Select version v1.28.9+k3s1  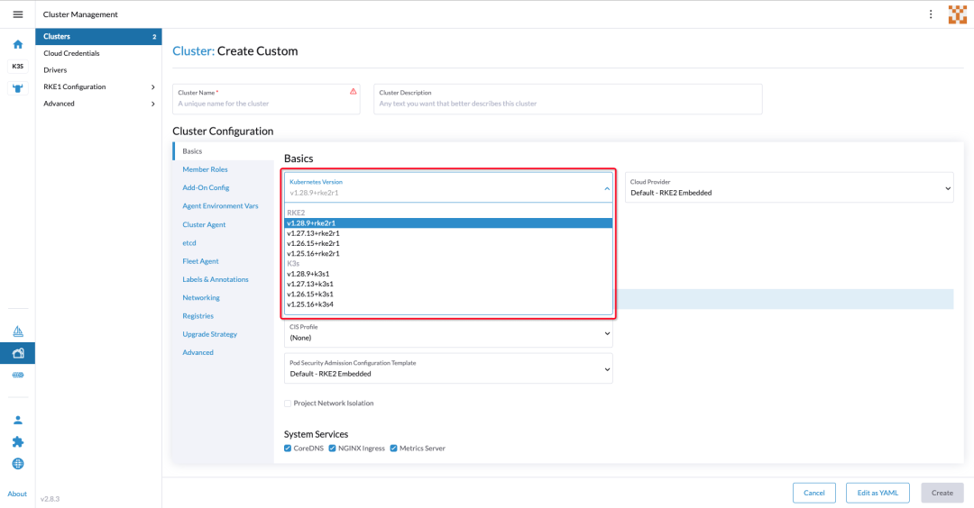pos(448,274)
